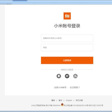Log in with the Alipay icon
The height and width of the screenshot is (112, 112).
coord(75,76)
